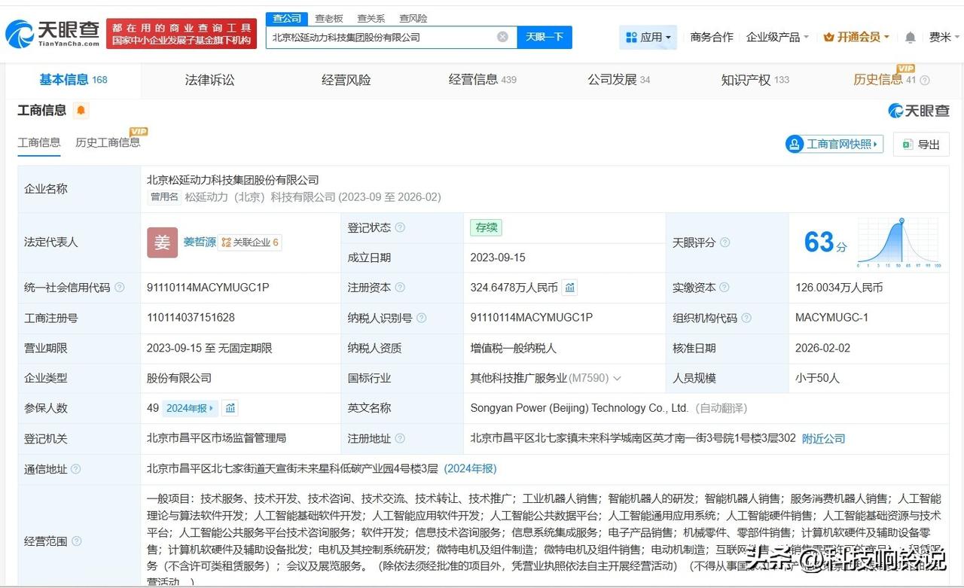Click the 63分 score value
Image resolution: width=964 pixels, height=588 pixels.
point(825,242)
